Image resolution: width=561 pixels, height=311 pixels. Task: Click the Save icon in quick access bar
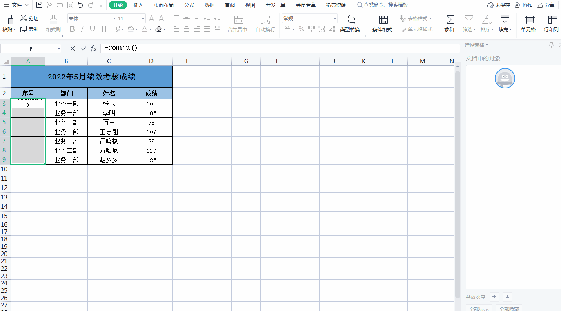39,5
